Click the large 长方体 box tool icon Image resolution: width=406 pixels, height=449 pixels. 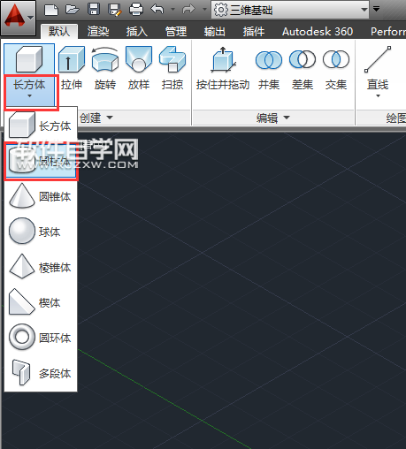(29, 59)
